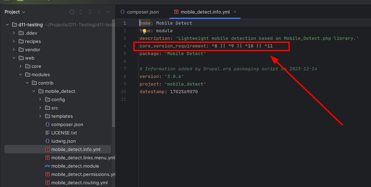Collapse the d11-testing root folder

coord(7,25)
